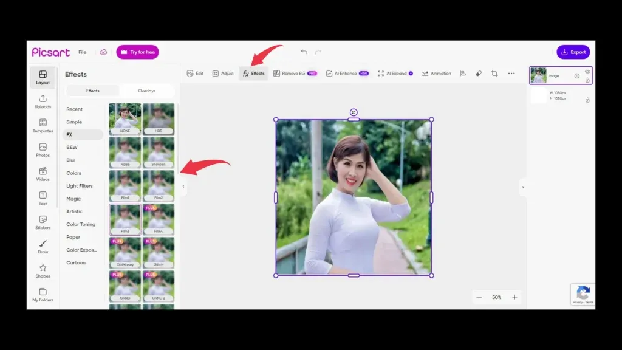Toggle visibility of the image layer
Image resolution: width=622 pixels, height=350 pixels.
click(x=587, y=72)
